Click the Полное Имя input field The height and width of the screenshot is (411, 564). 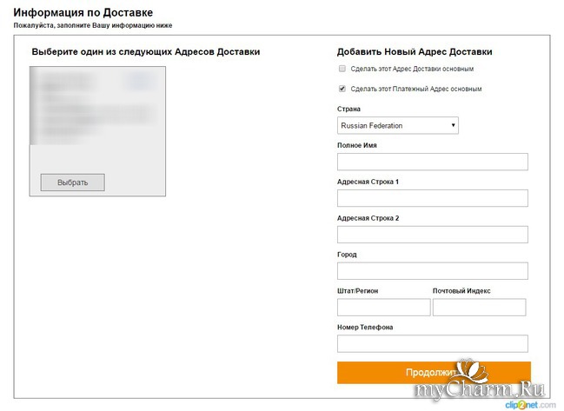pyautogui.click(x=432, y=162)
